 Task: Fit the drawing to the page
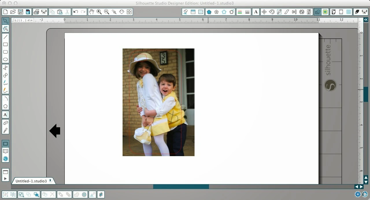tap(128, 12)
